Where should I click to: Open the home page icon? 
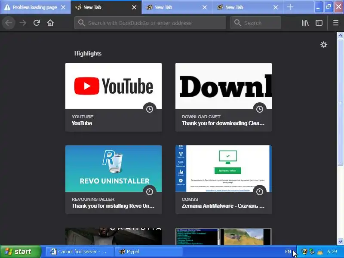(50, 23)
